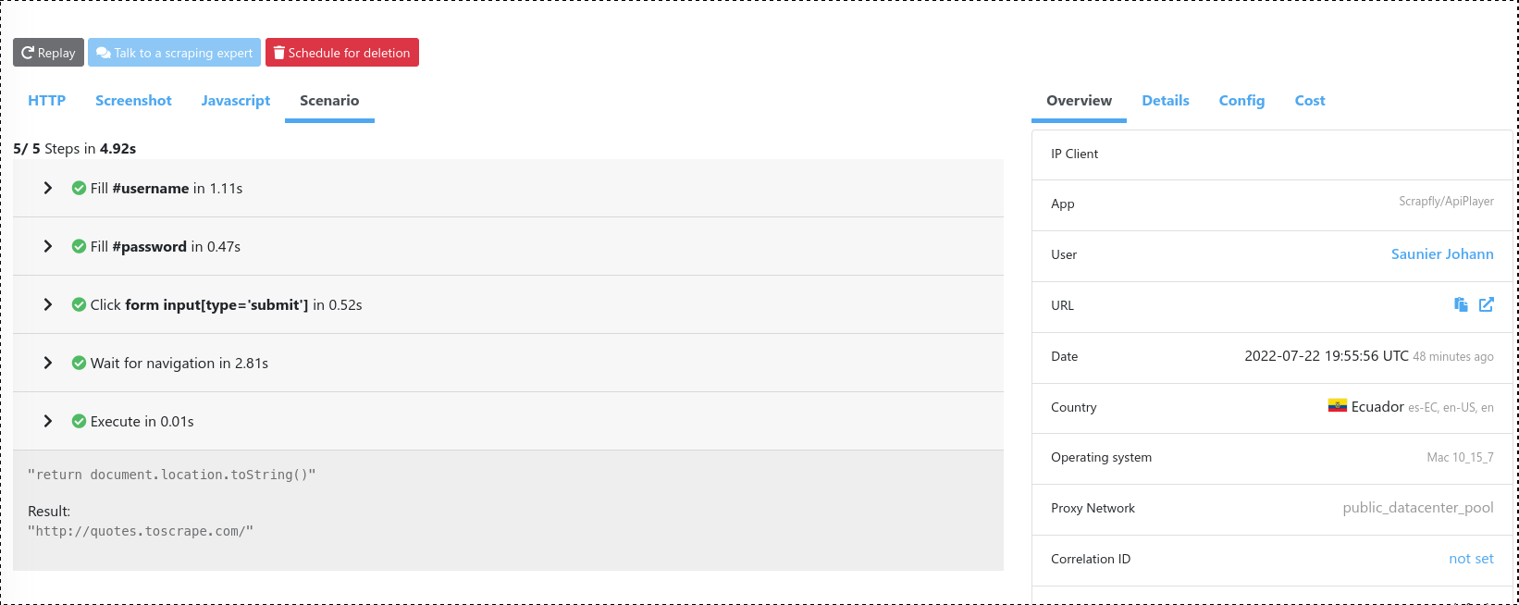Click the trash icon on Schedule for deletion

point(279,53)
